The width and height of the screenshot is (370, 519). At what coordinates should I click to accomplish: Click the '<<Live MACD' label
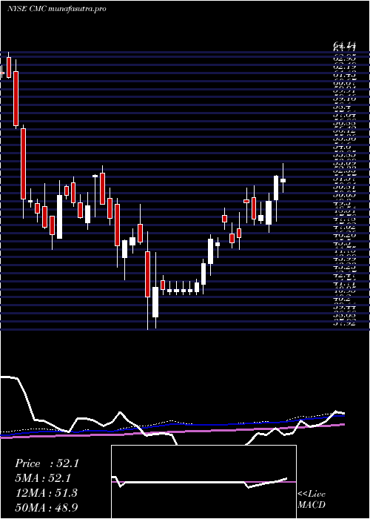(312, 500)
